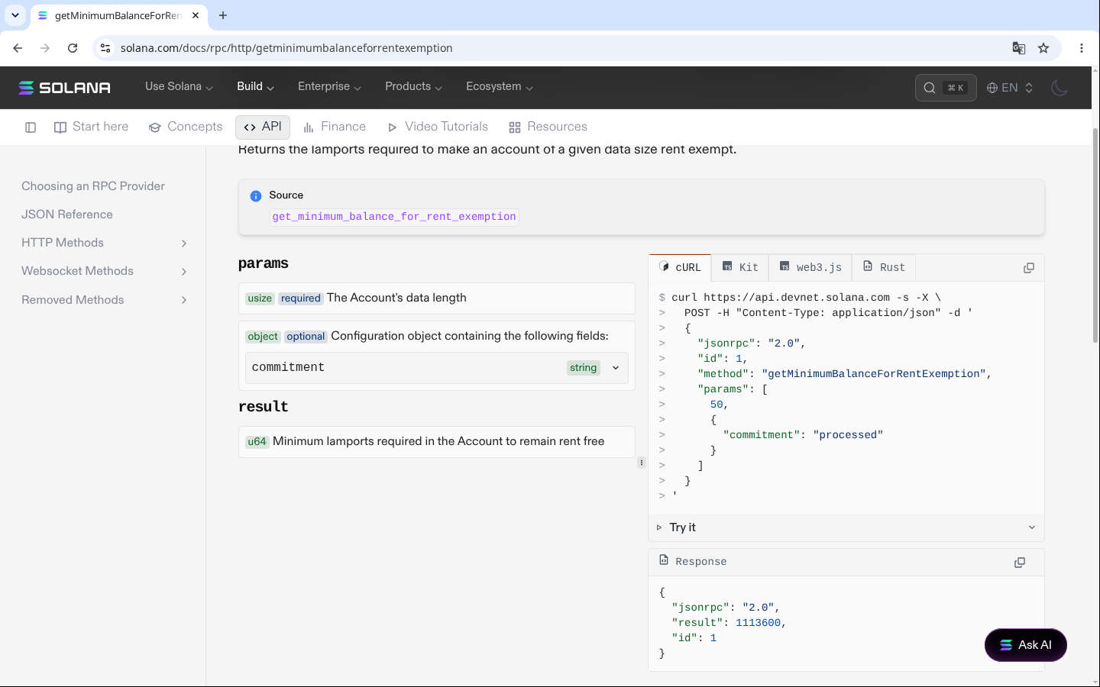Open the Products dropdown menu
This screenshot has width=1100, height=687.
414,87
